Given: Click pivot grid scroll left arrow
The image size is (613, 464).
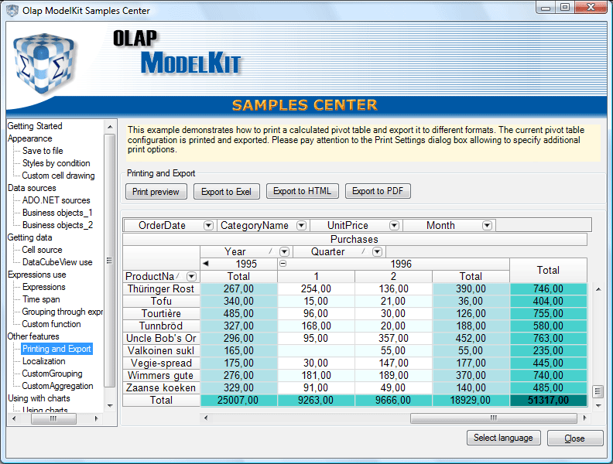Looking at the screenshot, I should [206, 418].
